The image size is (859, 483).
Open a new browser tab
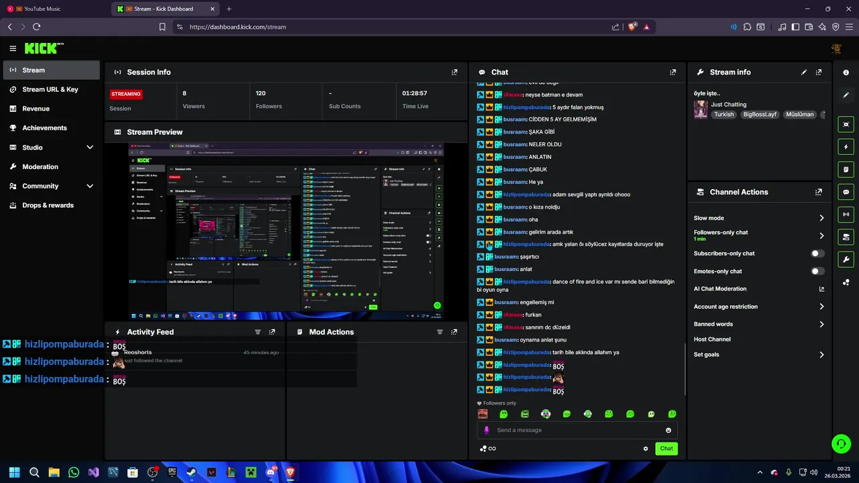pyautogui.click(x=229, y=9)
